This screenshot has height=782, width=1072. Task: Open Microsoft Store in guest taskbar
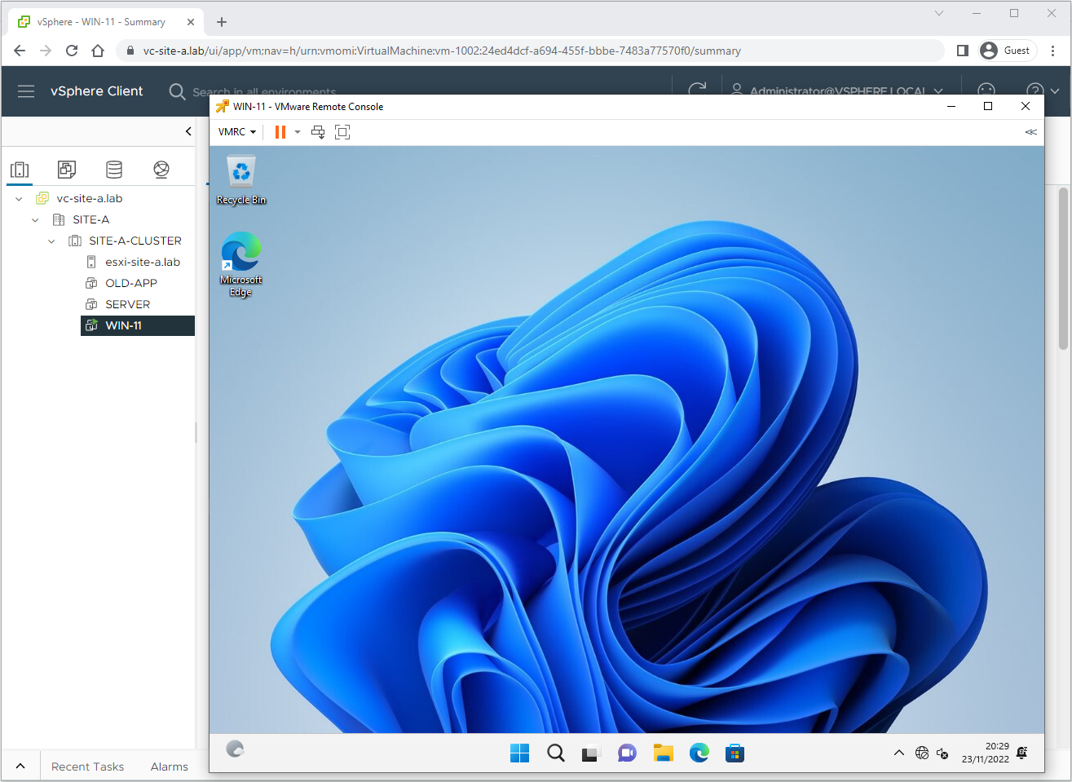click(735, 753)
